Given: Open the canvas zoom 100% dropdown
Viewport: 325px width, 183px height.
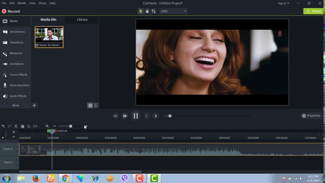Looking at the screenshot, I should 173,11.
